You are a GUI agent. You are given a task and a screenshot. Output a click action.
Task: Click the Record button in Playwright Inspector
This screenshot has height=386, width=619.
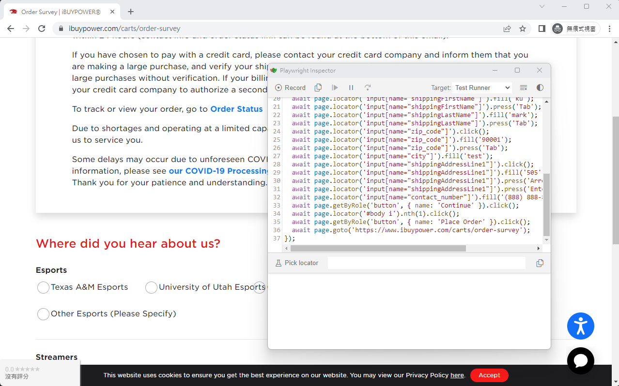pos(290,88)
